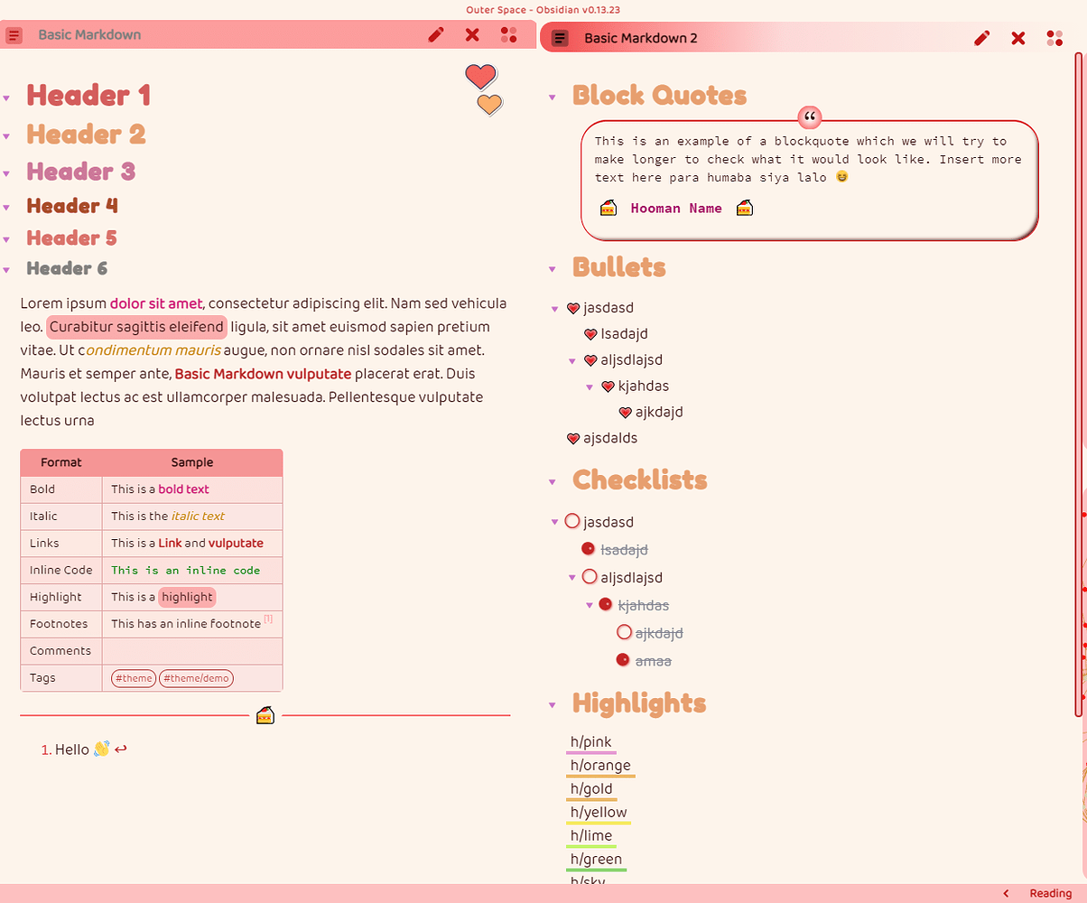
Task: Collapse the Block Quotes heading
Action: click(x=552, y=98)
